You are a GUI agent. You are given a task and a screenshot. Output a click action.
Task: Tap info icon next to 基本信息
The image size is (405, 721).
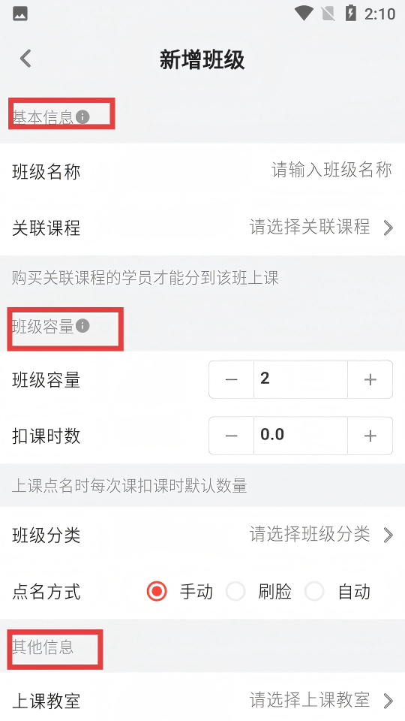pos(82,117)
